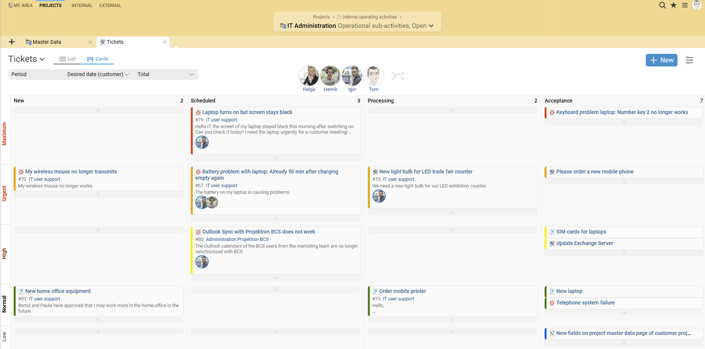
Task: Open ticket Outlook Sync with Projektron BCS
Action: click(x=259, y=232)
